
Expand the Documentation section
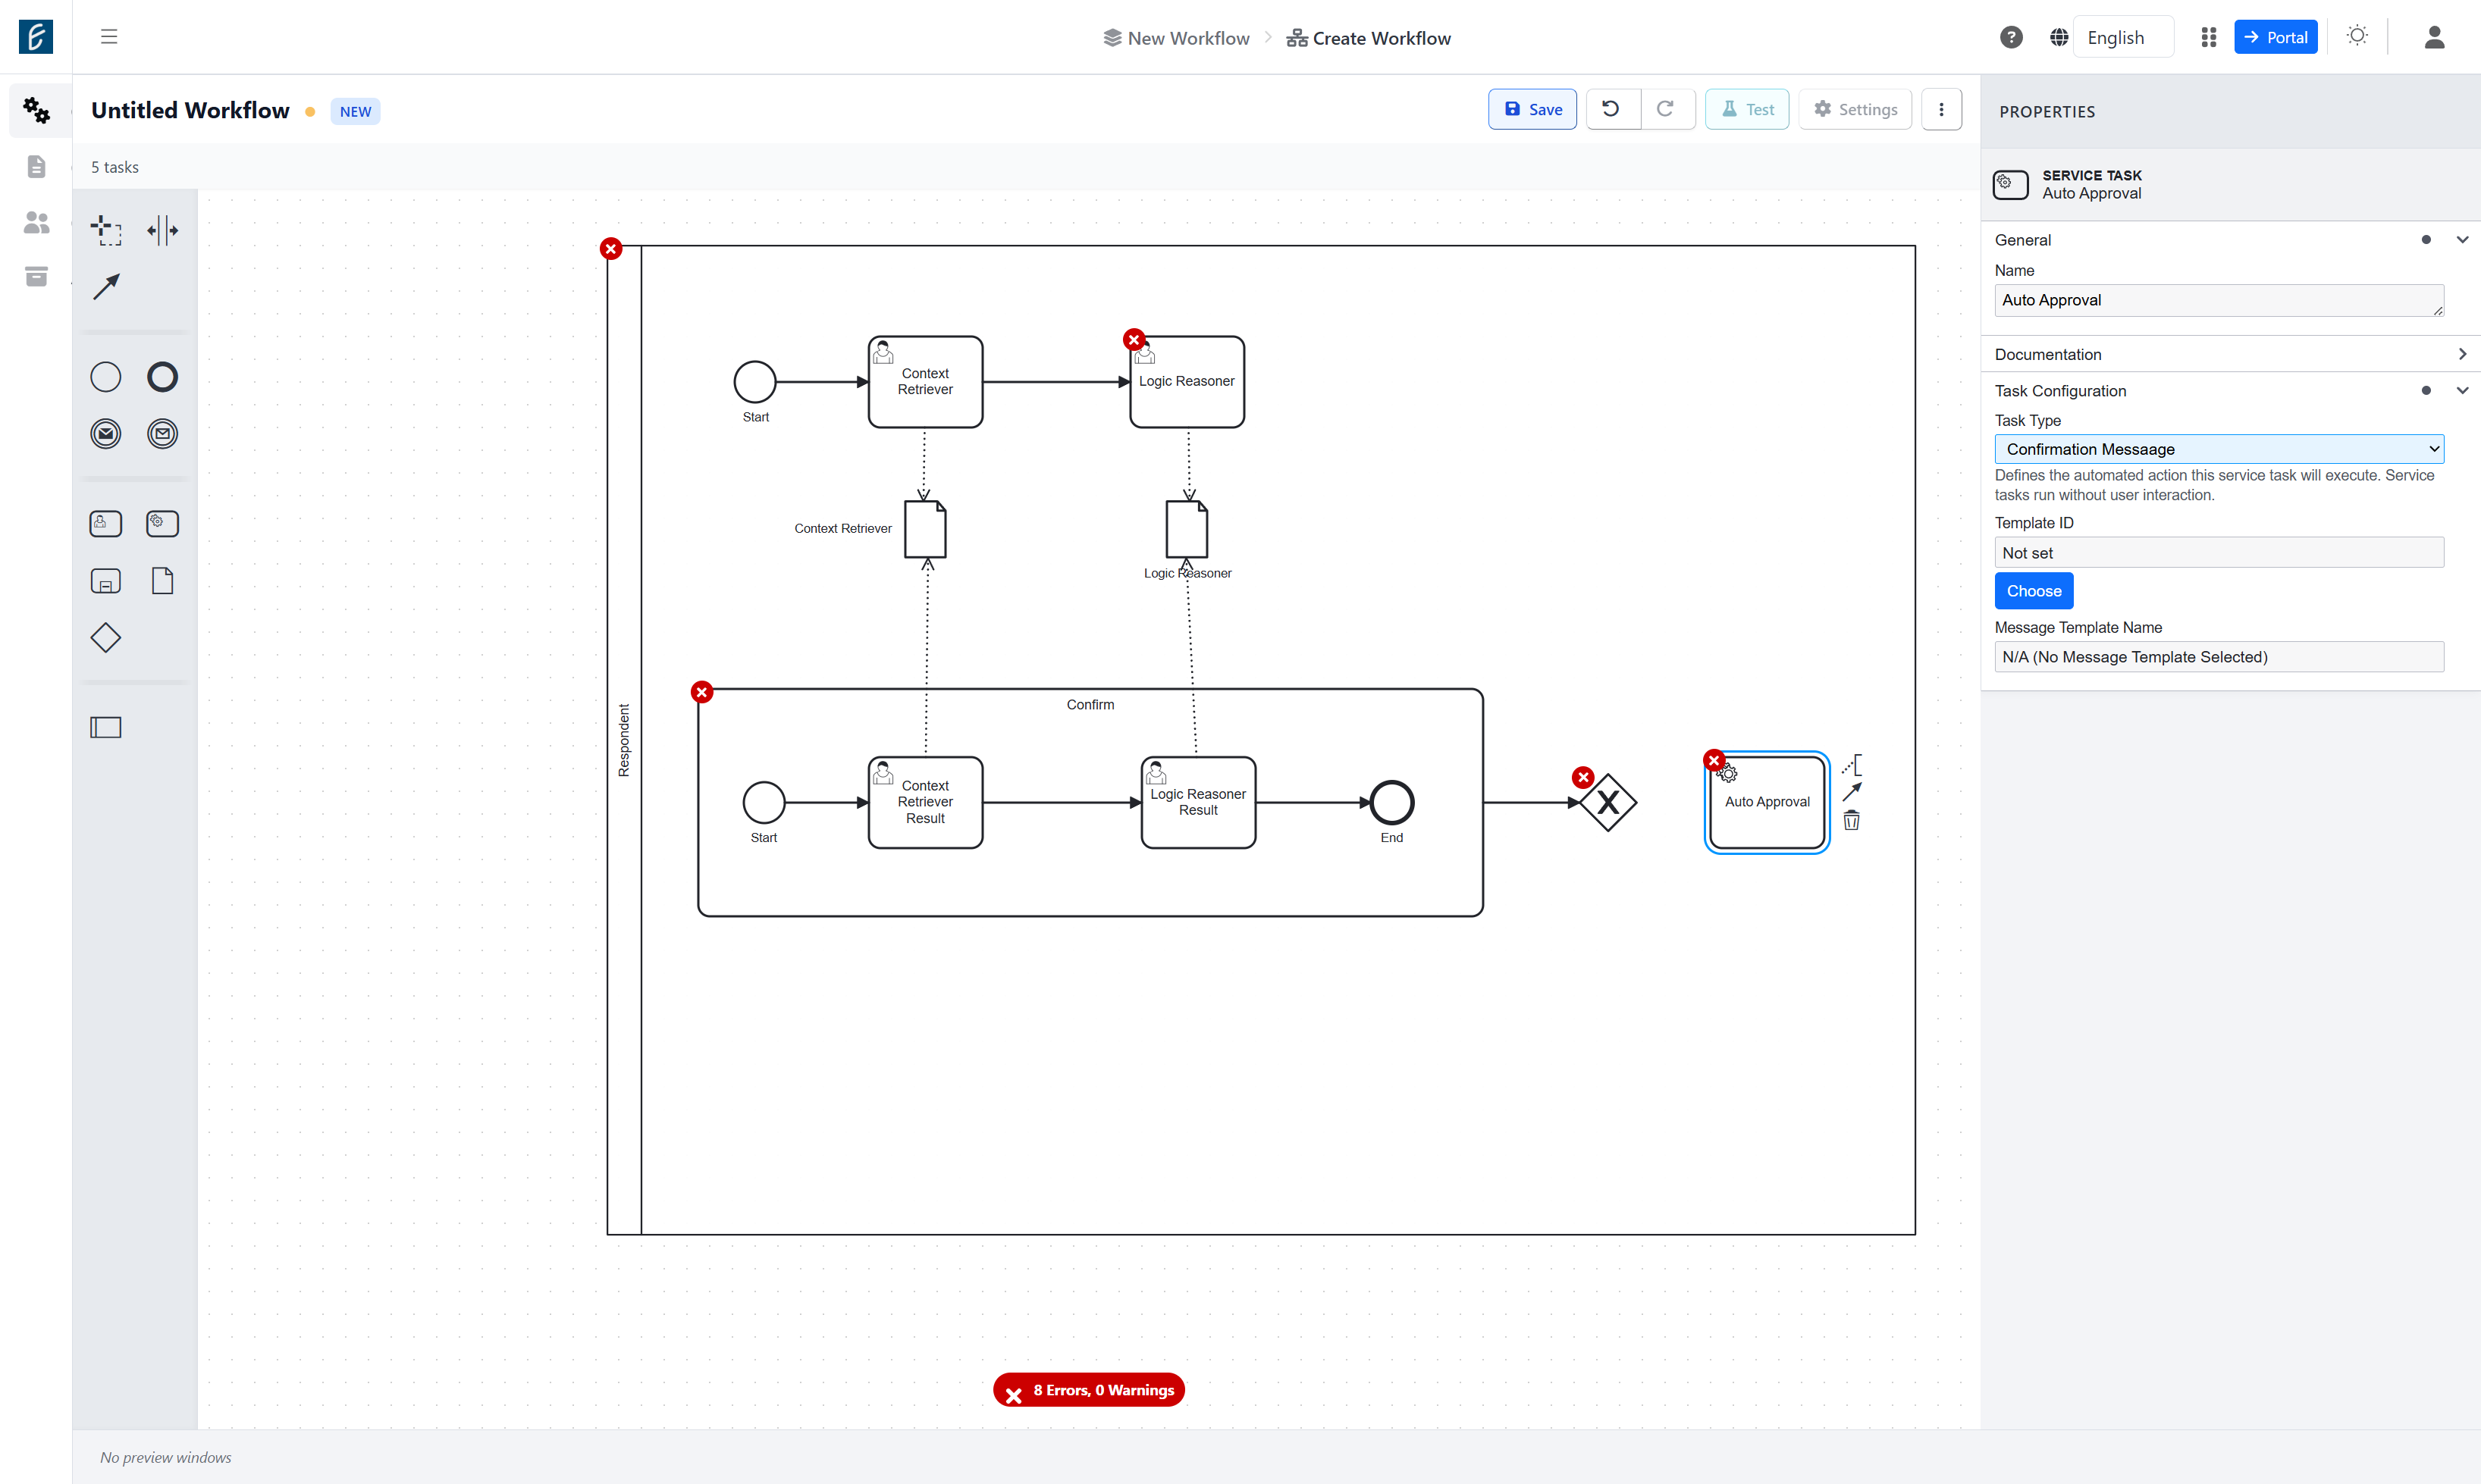[2462, 354]
